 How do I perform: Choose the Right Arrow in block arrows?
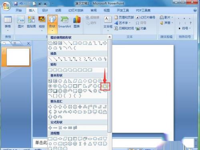[50, 107]
